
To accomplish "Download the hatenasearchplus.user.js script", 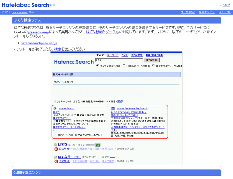I will point(40,43).
